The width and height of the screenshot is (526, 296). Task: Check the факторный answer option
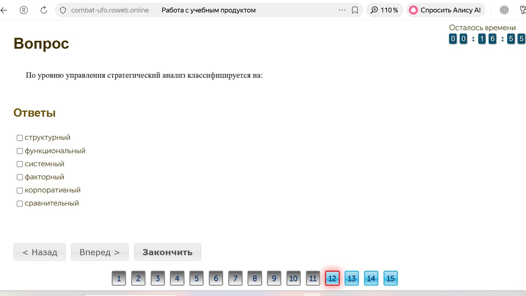(x=20, y=177)
